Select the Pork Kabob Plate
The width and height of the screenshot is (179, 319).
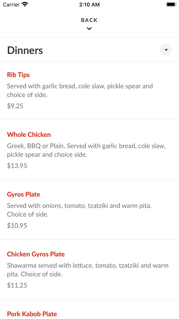[x=32, y=314]
